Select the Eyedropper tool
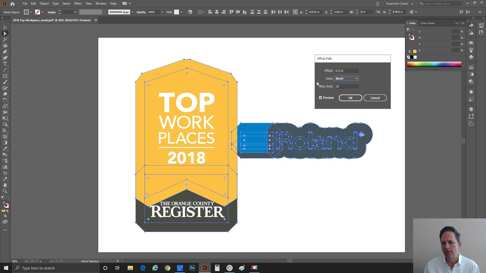The height and width of the screenshot is (273, 486). point(5,149)
